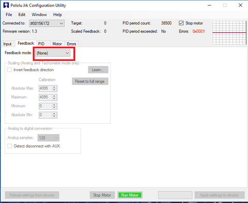
Task: Switch to the Input tab
Action: 7,44
